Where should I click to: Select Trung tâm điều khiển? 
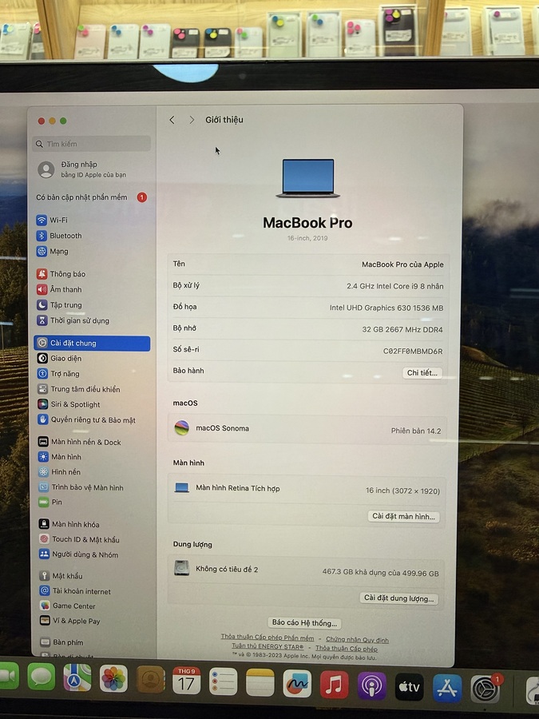pyautogui.click(x=79, y=389)
